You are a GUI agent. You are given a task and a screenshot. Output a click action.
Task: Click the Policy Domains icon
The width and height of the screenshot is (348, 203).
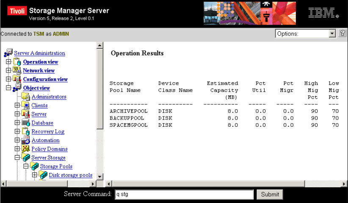coord(26,149)
